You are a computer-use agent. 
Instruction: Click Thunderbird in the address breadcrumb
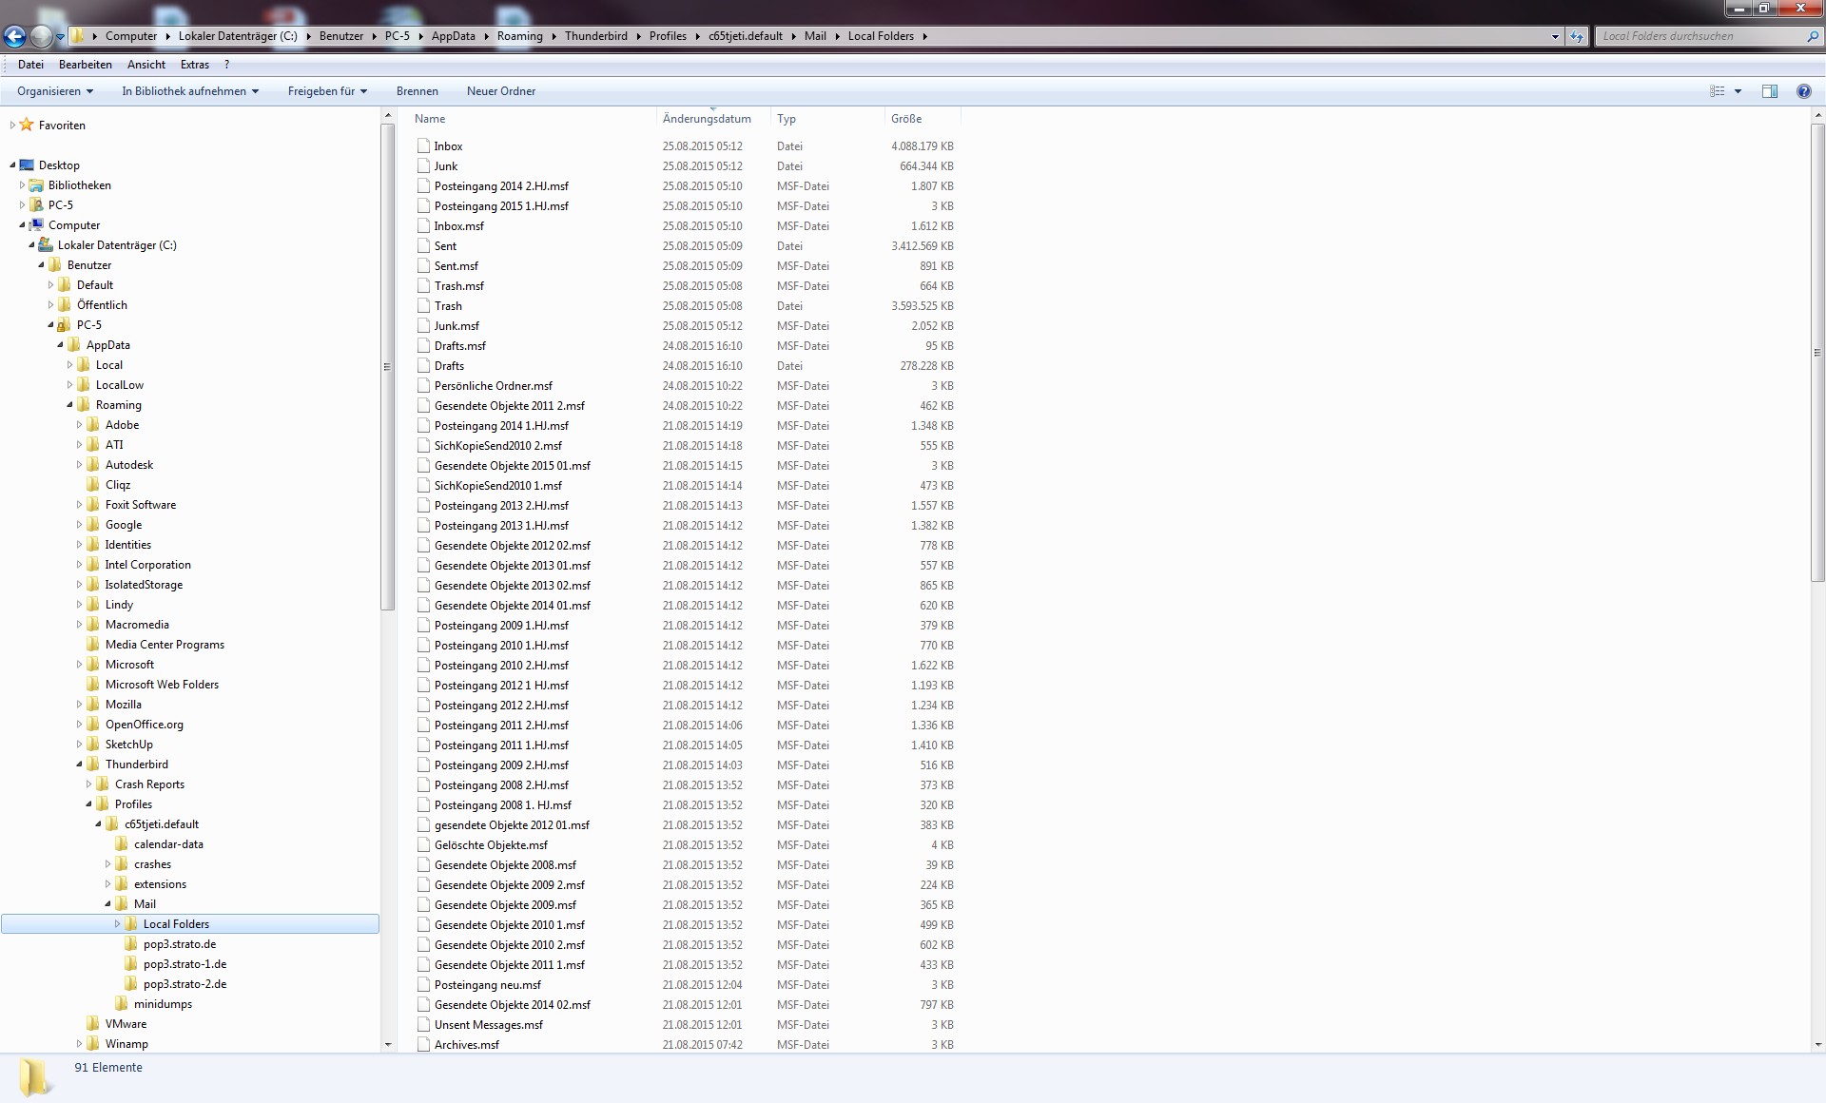596,36
